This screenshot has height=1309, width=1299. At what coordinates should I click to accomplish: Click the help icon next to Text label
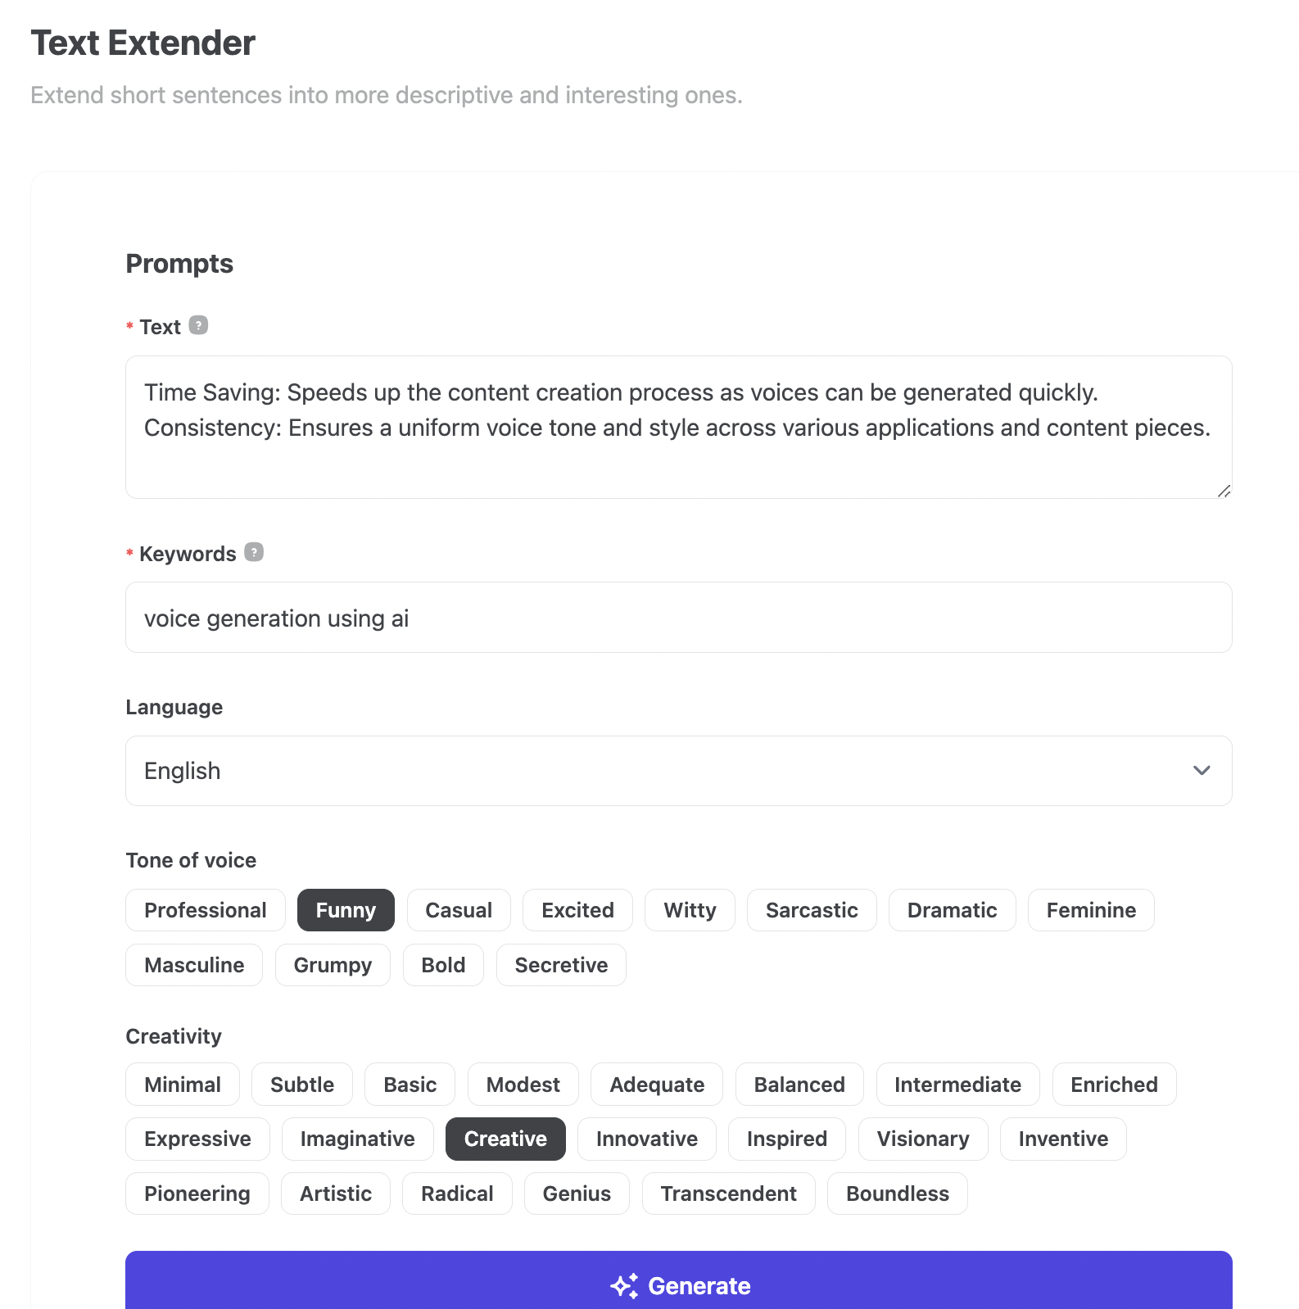[x=198, y=325]
